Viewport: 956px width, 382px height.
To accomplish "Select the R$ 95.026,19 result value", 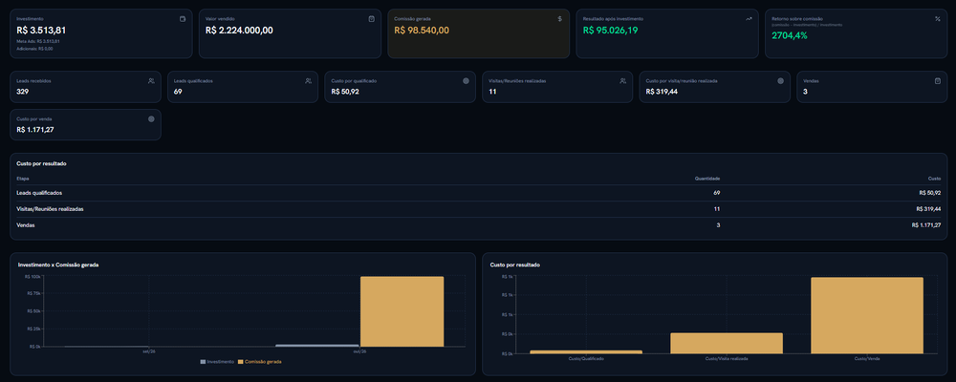I will pyautogui.click(x=610, y=30).
